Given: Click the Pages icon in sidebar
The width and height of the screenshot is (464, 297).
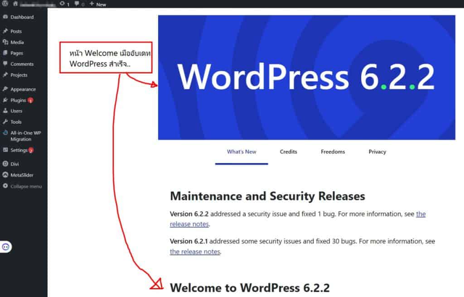Looking at the screenshot, I should (5, 53).
